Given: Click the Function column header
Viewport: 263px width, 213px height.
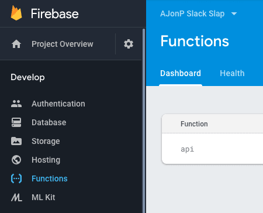Looking at the screenshot, I should [x=194, y=124].
